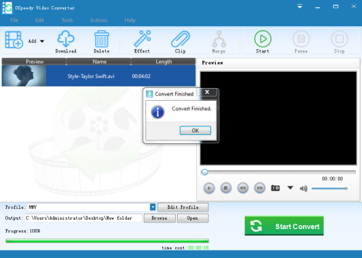Viewport: 362px width, 258px height.
Task: Close the Convert Finished dialog
Action: [207, 92]
